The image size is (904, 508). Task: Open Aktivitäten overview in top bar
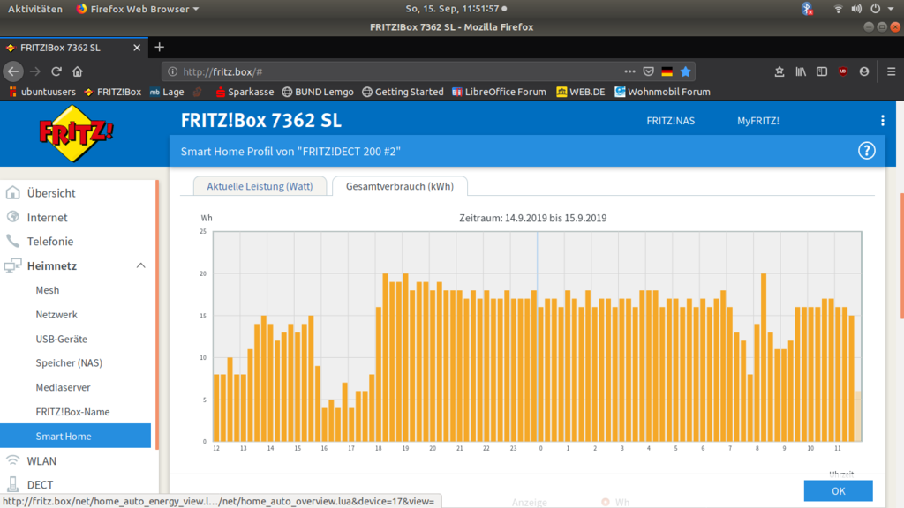35,9
